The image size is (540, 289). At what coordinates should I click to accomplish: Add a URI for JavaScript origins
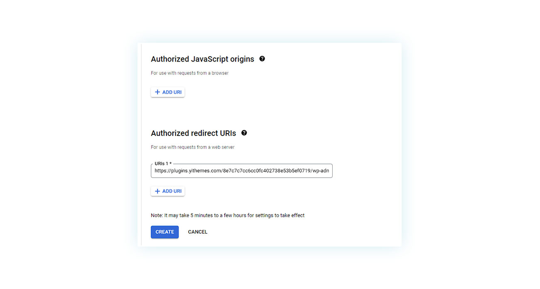pos(168,92)
